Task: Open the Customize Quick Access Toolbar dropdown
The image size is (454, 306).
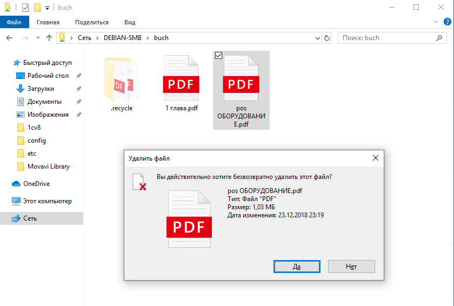Action: pos(47,8)
